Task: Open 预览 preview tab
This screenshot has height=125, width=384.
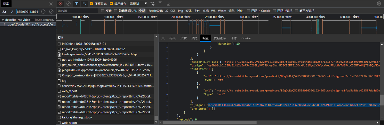Action: click(x=194, y=38)
